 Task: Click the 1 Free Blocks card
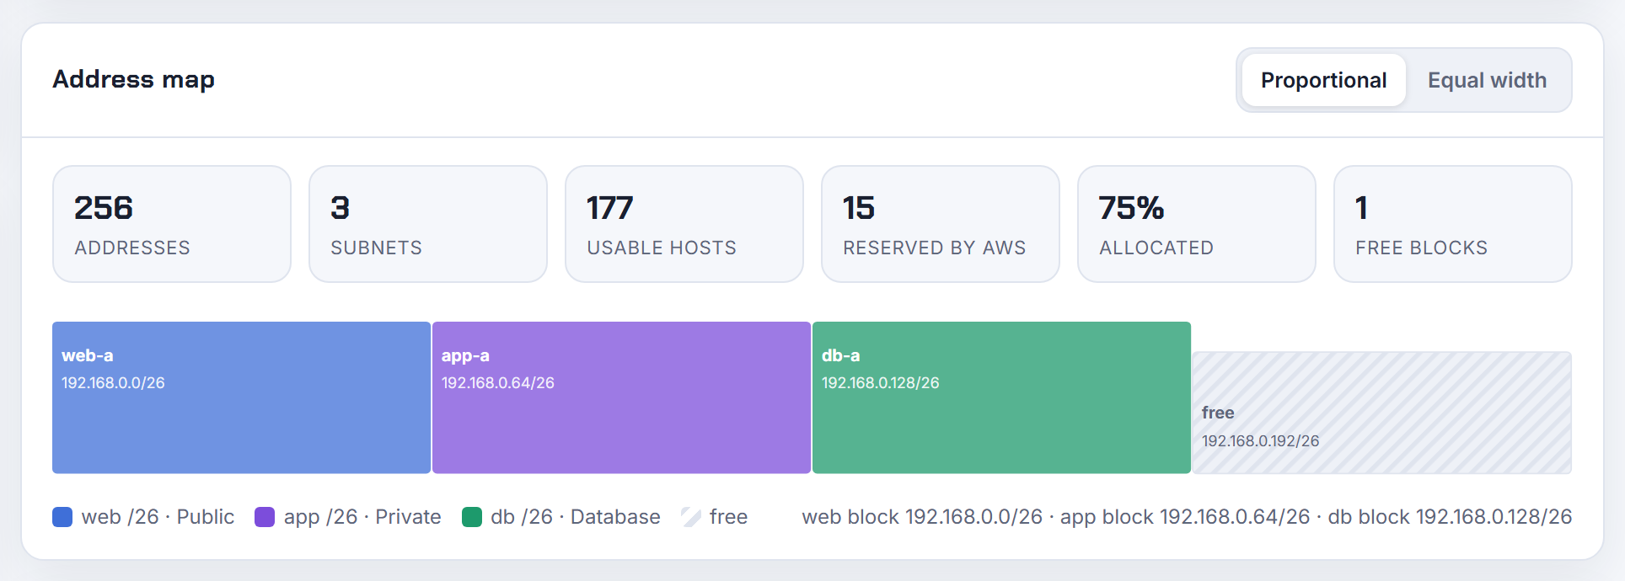point(1453,224)
